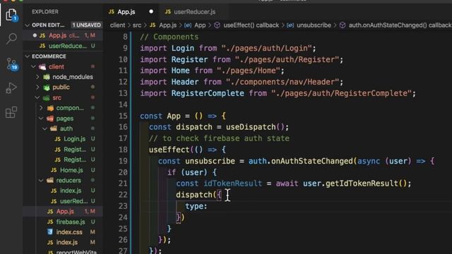Open index.css in the file tree
The height and width of the screenshot is (254, 452).
click(x=69, y=232)
